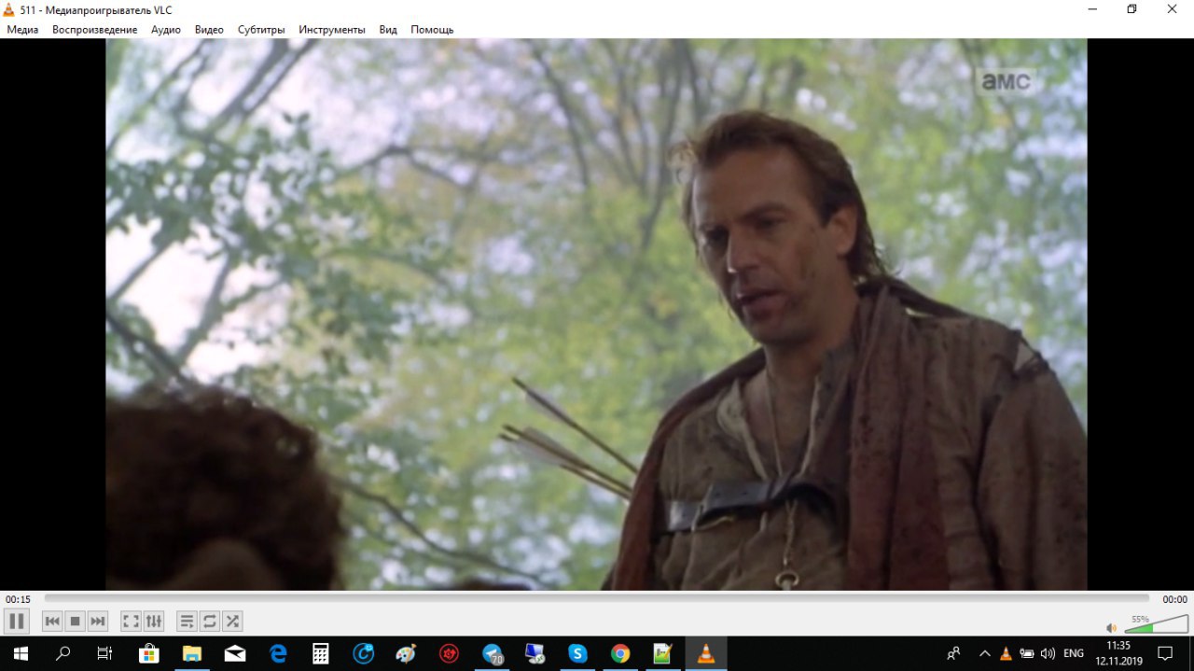This screenshot has height=671, width=1194.
Task: Open Remote Desktop icon on taskbar
Action: coord(535,653)
